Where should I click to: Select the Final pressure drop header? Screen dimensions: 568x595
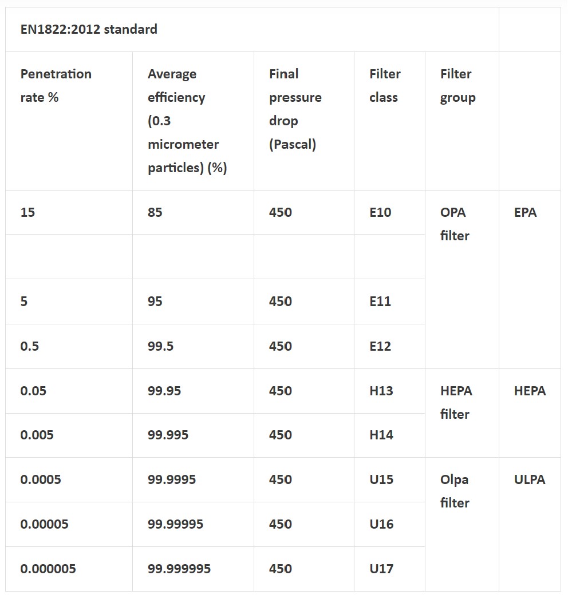295,109
